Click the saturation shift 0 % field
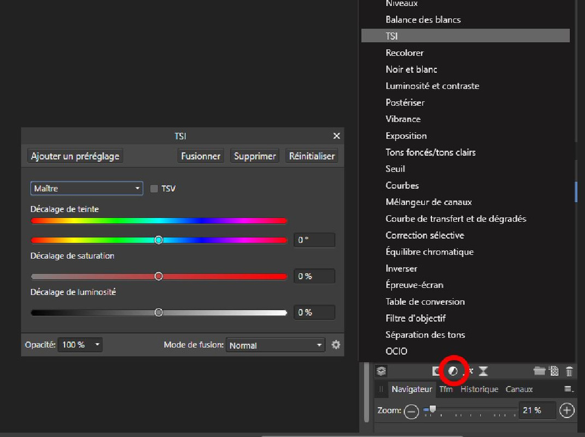The width and height of the screenshot is (585, 437). click(314, 276)
